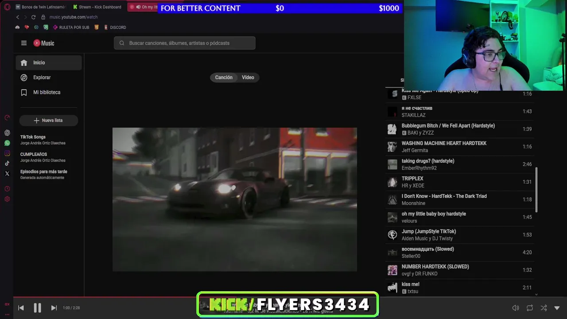This screenshot has height=319, width=567.
Task: Play I Don't Know - HardTekk - The Dark Triad
Action: [x=460, y=200]
